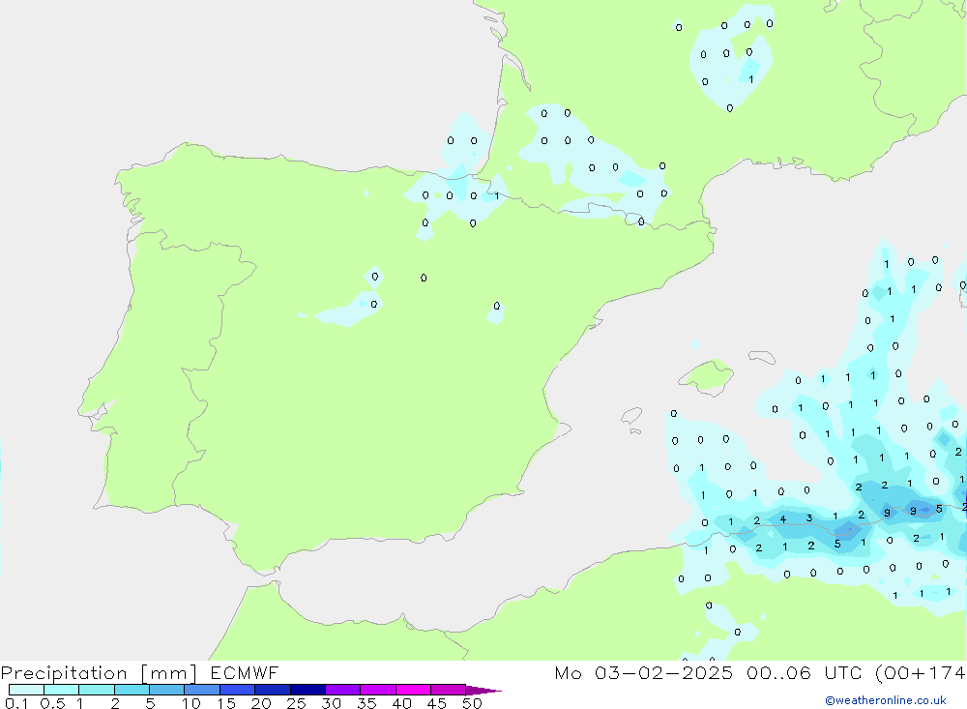Click the 45–50 mm legend swatch
This screenshot has height=709, width=967.
point(448,690)
